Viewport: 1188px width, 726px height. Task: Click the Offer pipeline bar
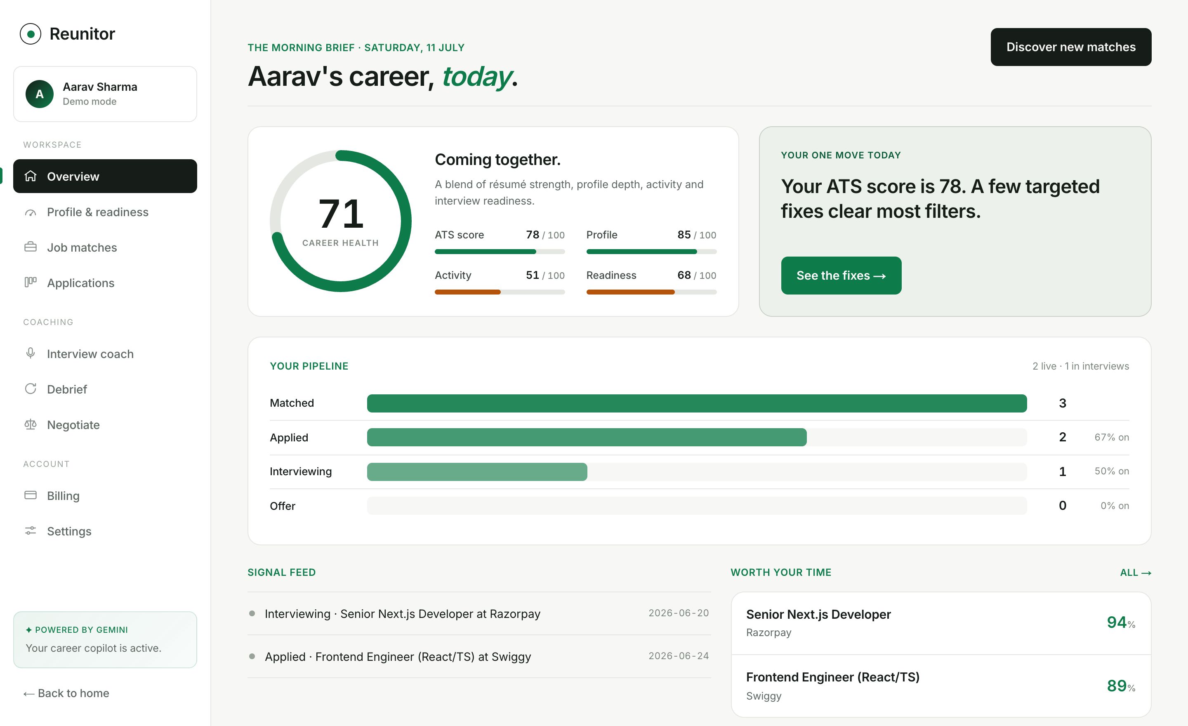pos(697,506)
